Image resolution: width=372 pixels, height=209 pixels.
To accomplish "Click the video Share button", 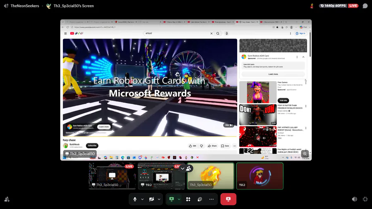I will click(x=212, y=146).
